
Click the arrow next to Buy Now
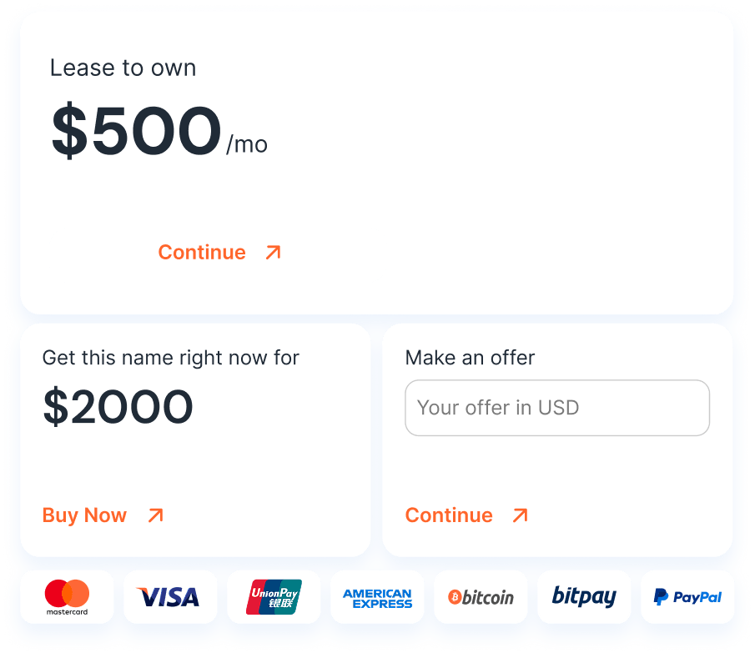[154, 515]
